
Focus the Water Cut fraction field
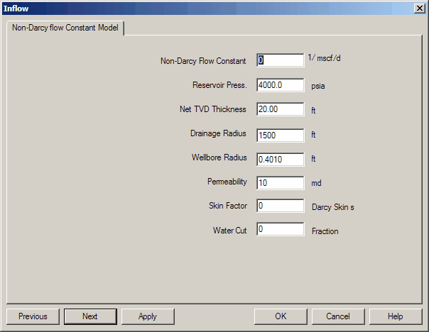point(281,229)
